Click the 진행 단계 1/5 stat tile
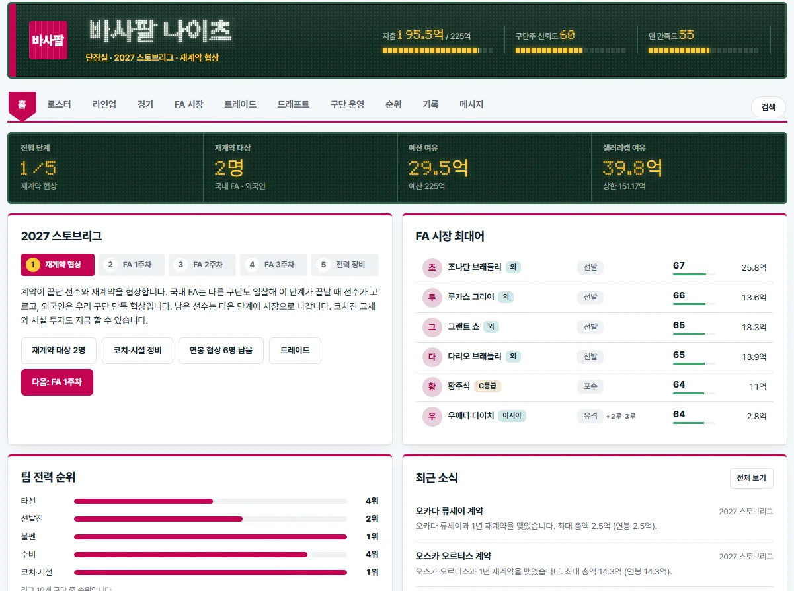The width and height of the screenshot is (794, 591). [106, 168]
